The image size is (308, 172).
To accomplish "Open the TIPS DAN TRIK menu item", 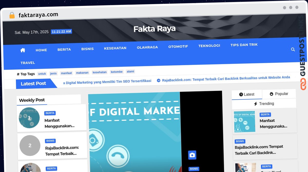I will coord(244,45).
